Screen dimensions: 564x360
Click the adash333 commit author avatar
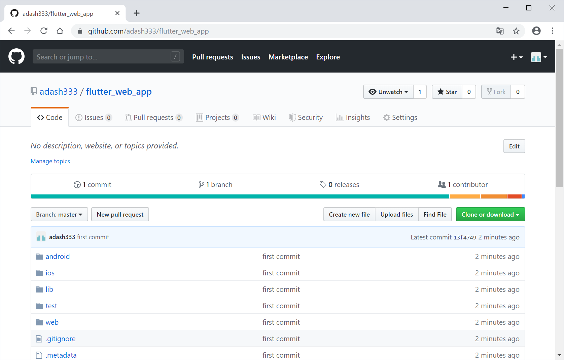(41, 237)
